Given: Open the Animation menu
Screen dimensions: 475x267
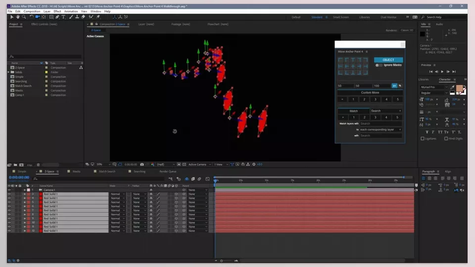Looking at the screenshot, I should pyautogui.click(x=71, y=11).
